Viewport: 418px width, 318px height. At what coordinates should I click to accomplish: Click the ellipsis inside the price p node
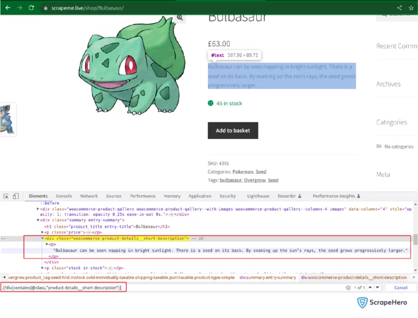point(89,232)
